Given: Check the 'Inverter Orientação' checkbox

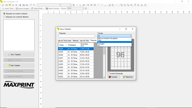Looking at the screenshot, I should click(108, 74).
